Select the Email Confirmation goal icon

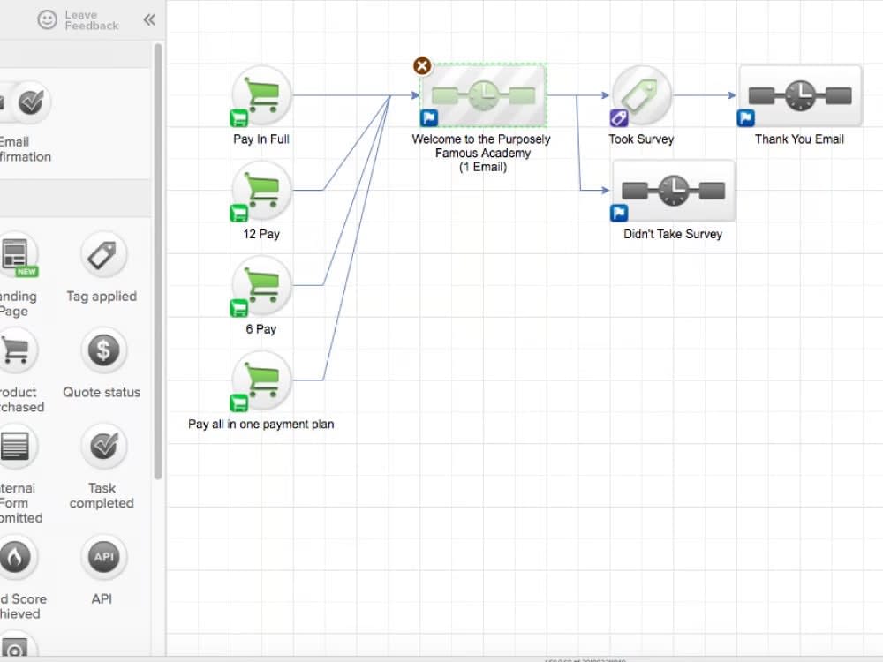(33, 101)
